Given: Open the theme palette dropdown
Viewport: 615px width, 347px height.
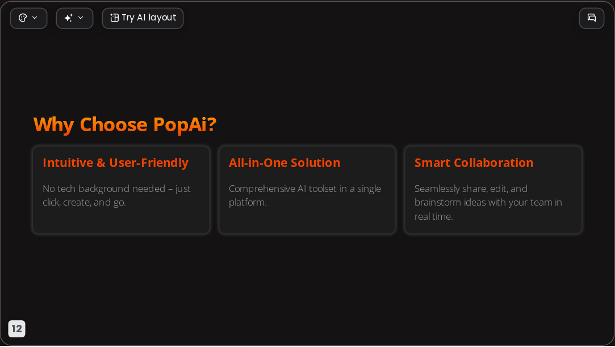Looking at the screenshot, I should [x=28, y=18].
